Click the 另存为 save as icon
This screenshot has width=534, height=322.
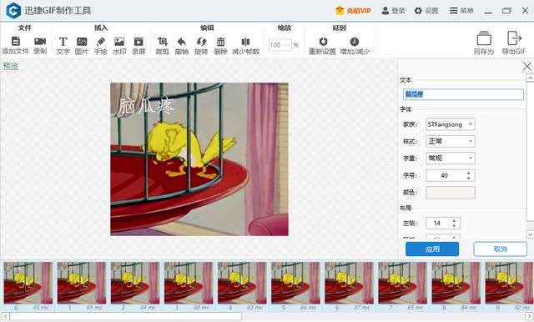(484, 38)
